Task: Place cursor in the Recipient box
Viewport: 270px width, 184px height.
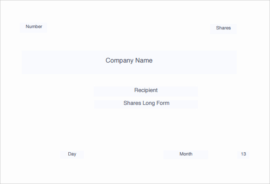Action: coord(146,92)
